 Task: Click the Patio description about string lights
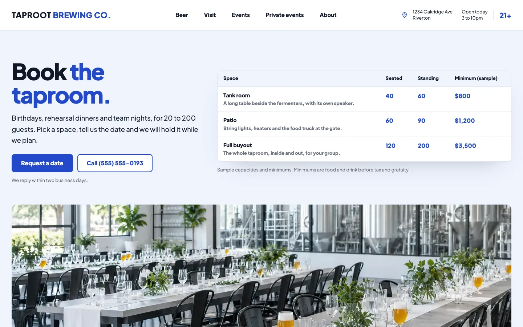click(283, 128)
